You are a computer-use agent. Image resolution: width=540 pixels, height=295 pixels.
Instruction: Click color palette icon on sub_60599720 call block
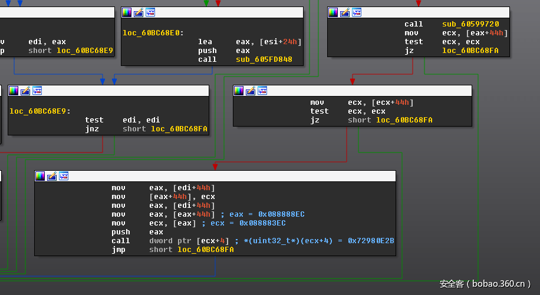point(333,12)
